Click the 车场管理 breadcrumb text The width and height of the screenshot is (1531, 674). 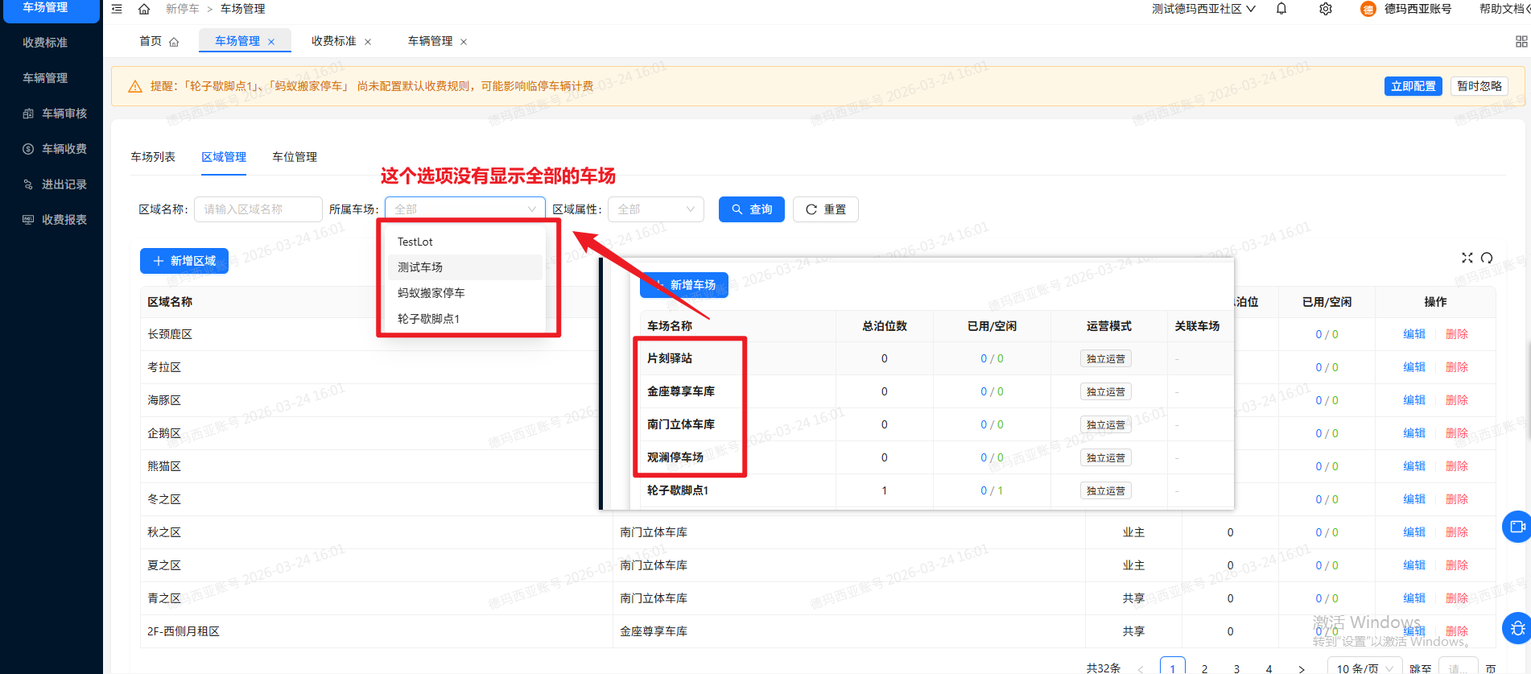[243, 9]
